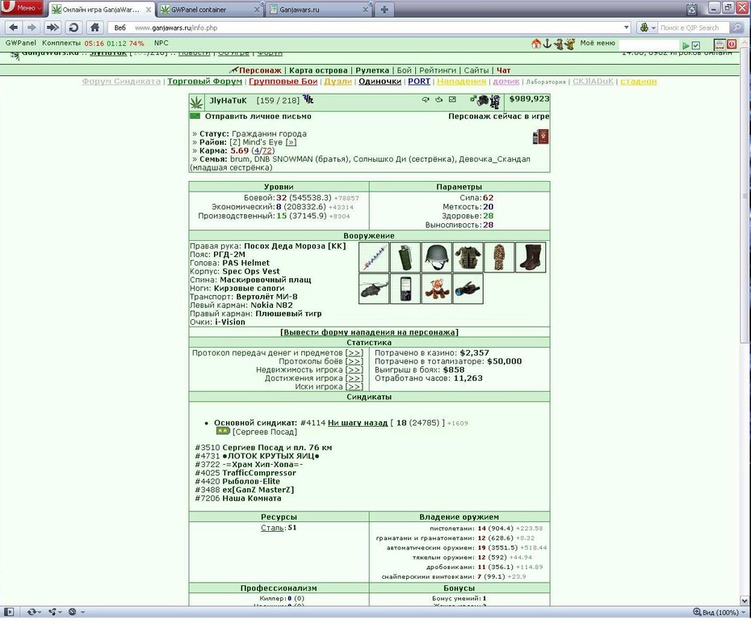The width and height of the screenshot is (751, 624).
Task: Click the Spec Ops Vest thumbnail
Action: click(x=468, y=257)
